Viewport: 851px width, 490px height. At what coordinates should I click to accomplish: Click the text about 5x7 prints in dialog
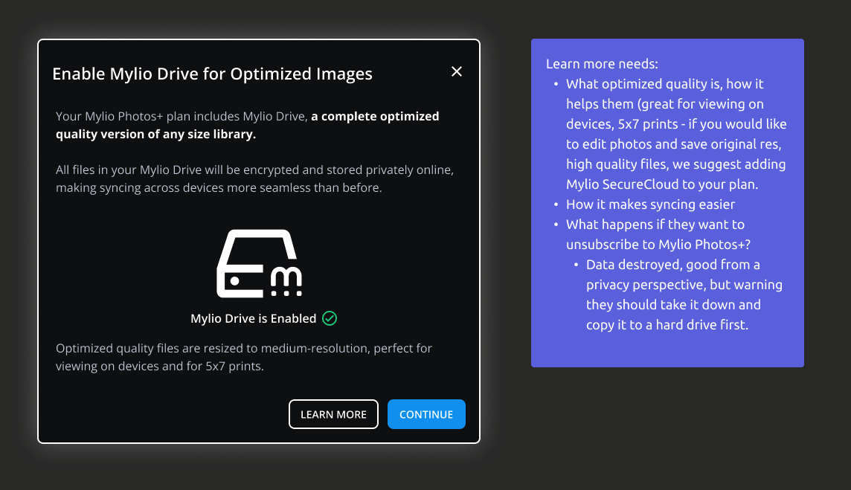pyautogui.click(x=244, y=357)
